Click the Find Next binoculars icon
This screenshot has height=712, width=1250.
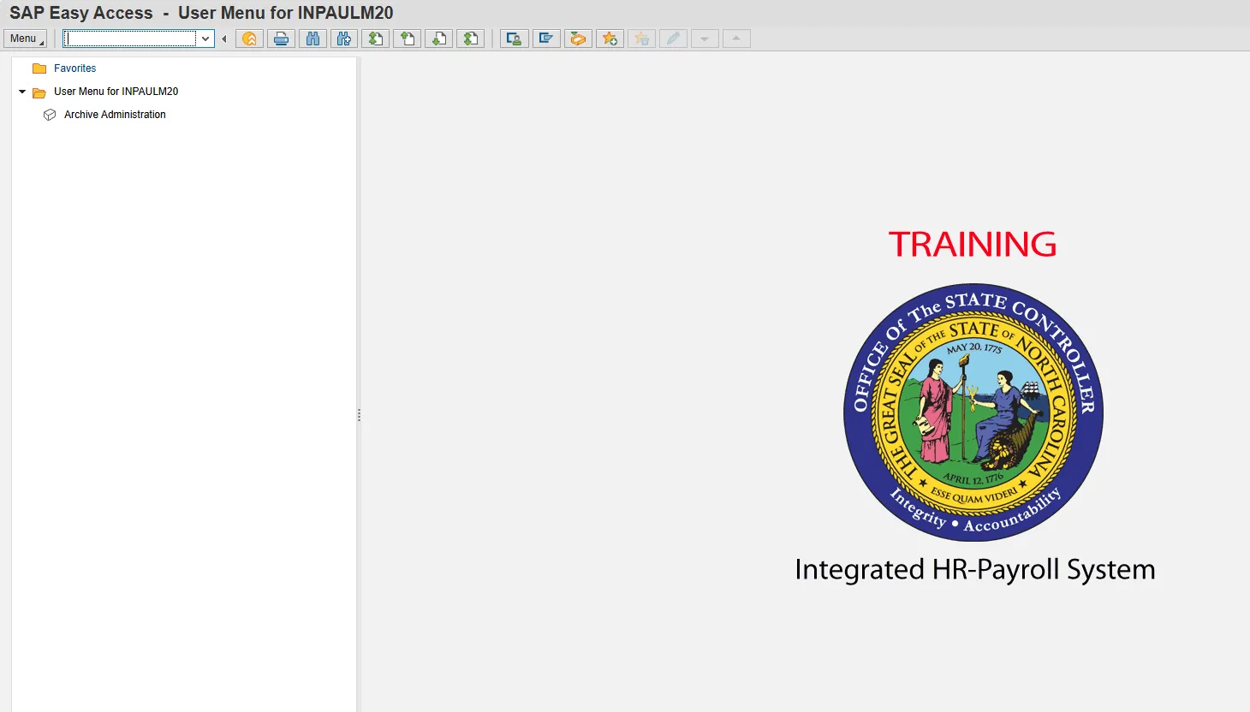point(344,39)
